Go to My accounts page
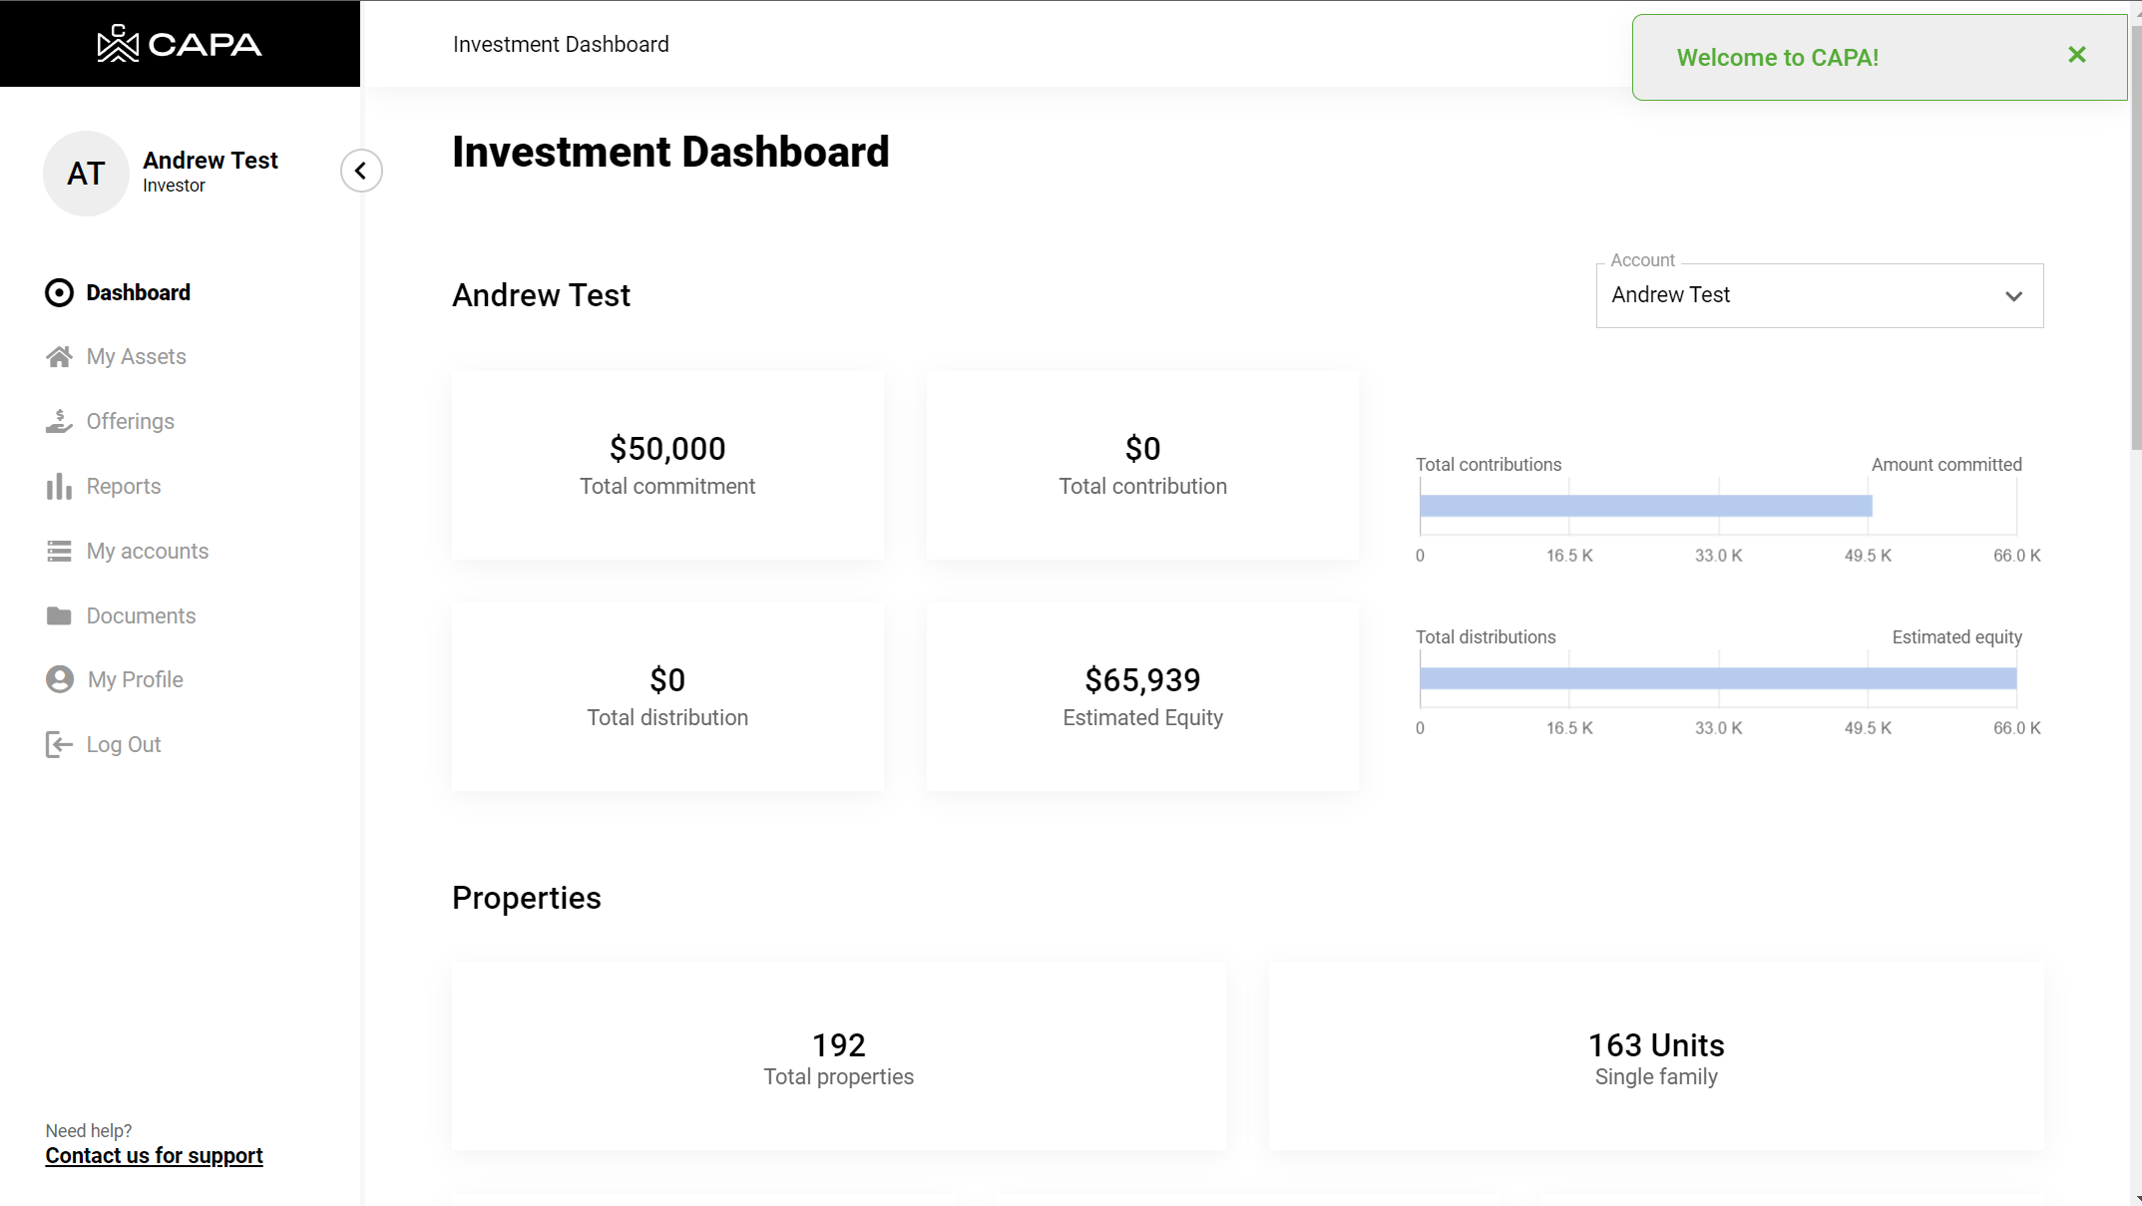Image resolution: width=2142 pixels, height=1206 pixels. coord(147,552)
